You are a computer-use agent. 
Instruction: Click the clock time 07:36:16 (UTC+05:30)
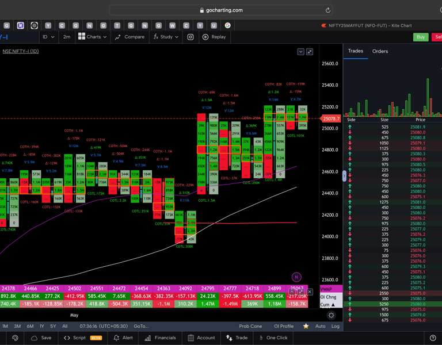tap(104, 326)
